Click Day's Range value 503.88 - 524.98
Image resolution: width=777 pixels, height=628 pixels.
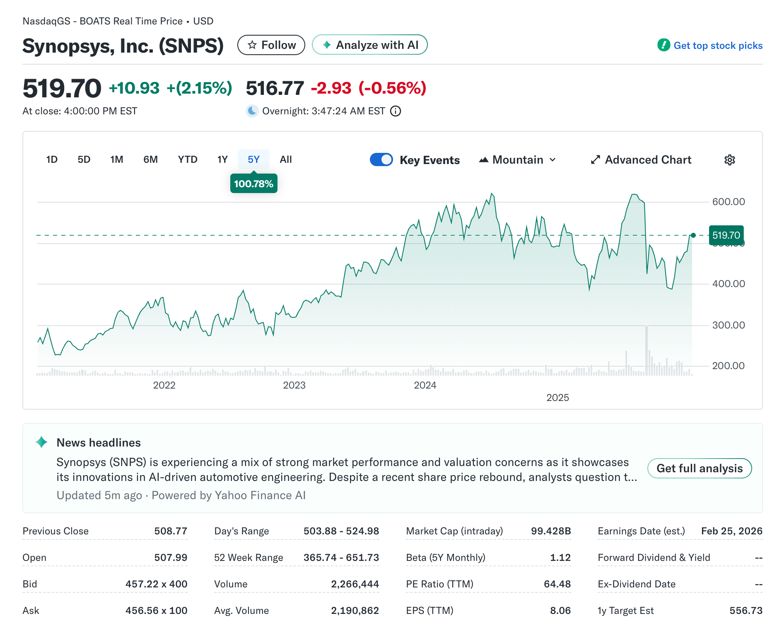click(x=341, y=531)
